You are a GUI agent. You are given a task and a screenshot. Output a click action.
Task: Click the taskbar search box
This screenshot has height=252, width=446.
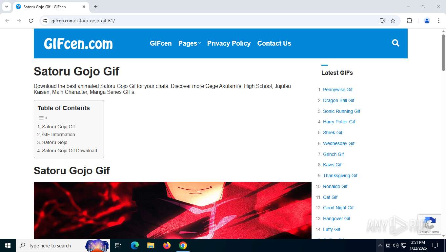click(63, 245)
